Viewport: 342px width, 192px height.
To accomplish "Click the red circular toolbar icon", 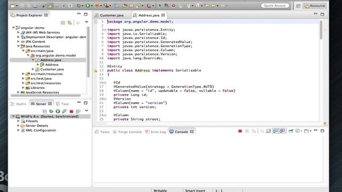I will pos(174,6).
